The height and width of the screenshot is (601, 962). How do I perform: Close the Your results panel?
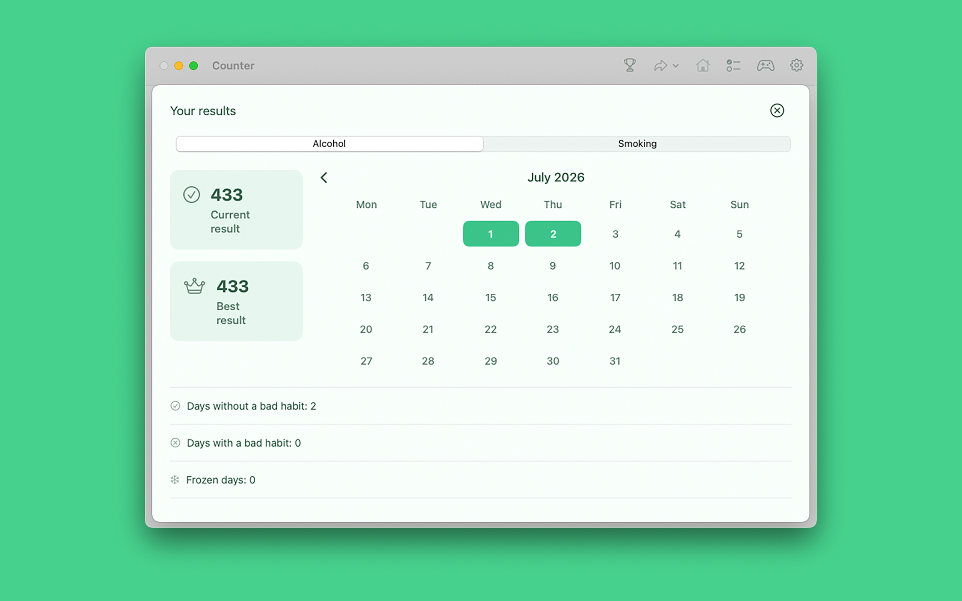[777, 110]
